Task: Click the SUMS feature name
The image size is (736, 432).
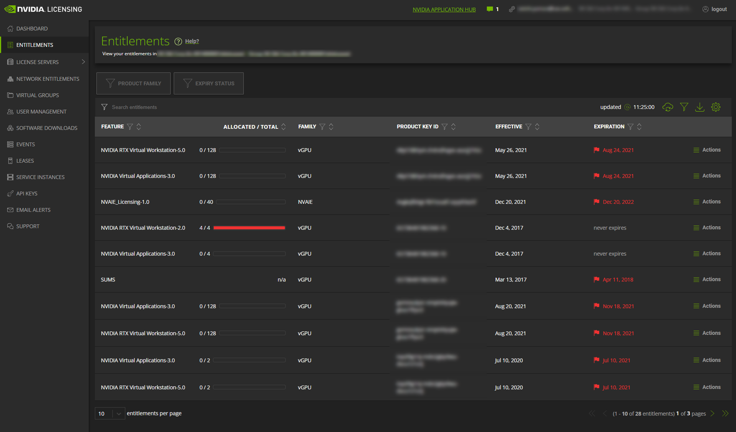Action: coord(108,280)
